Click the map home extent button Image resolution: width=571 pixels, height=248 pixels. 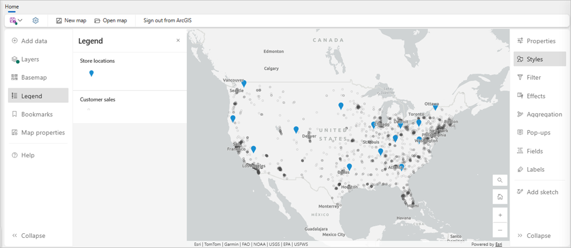pyautogui.click(x=500, y=197)
